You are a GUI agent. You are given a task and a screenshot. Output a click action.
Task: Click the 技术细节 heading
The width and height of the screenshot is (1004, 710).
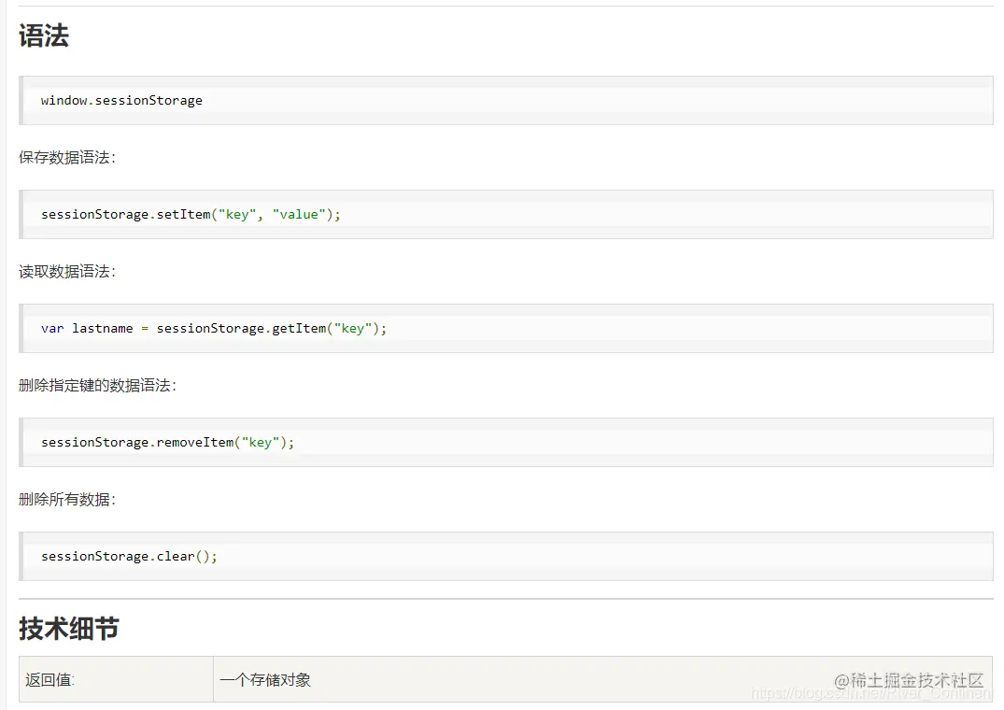69,629
